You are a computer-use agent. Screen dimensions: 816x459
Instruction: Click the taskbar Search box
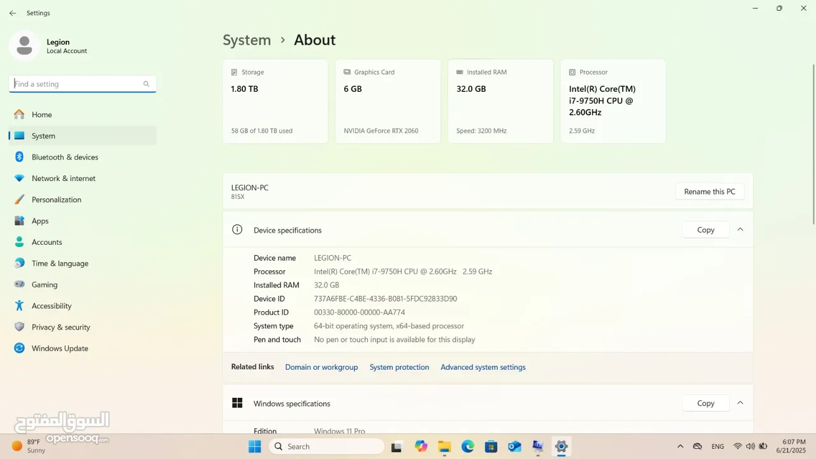pos(326,446)
